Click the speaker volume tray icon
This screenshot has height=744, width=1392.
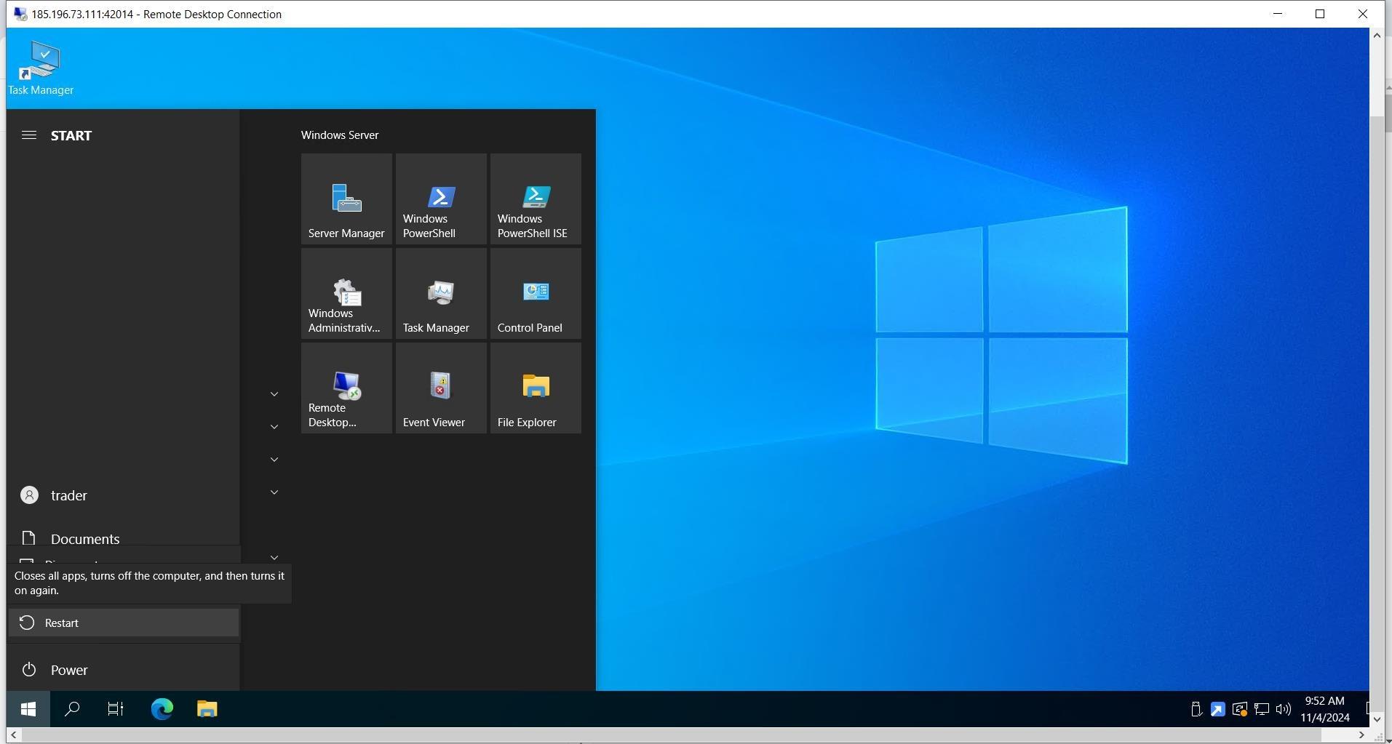point(1284,709)
